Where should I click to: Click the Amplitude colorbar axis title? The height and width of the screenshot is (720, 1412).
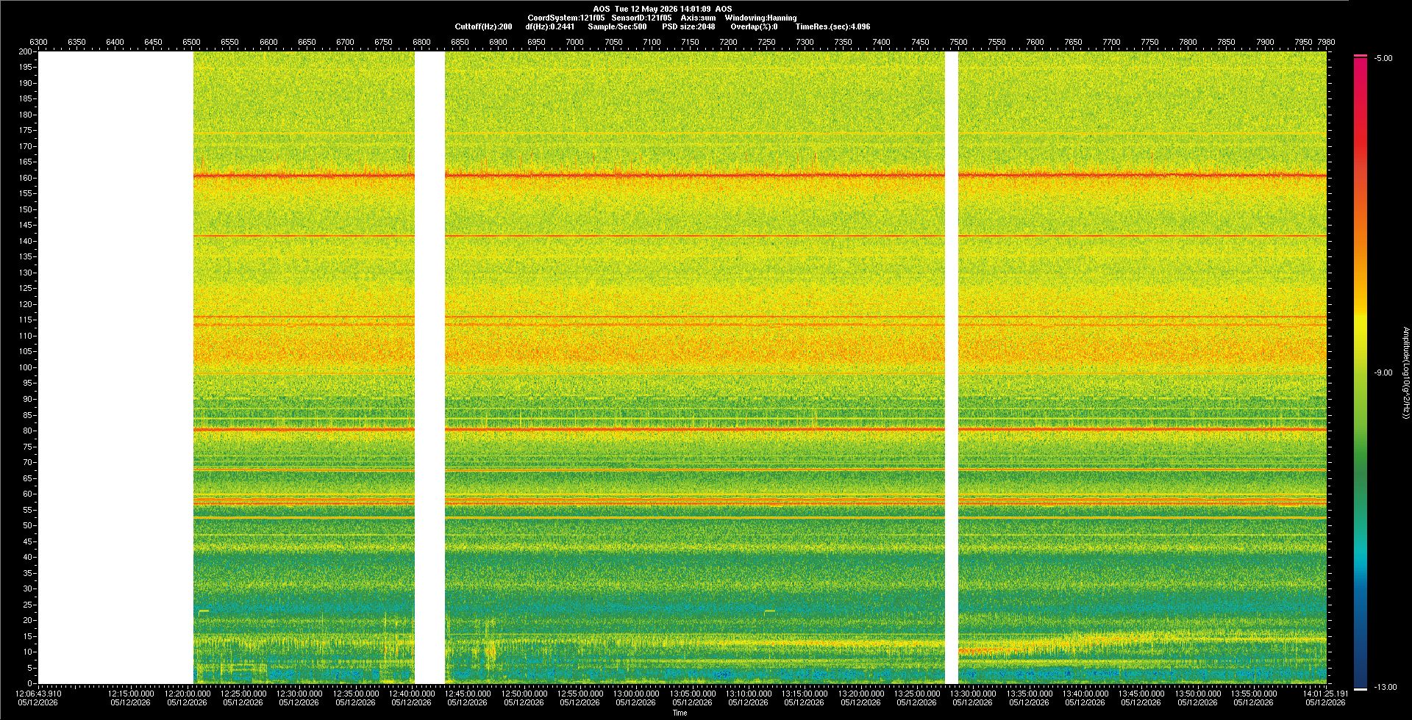pos(1405,372)
